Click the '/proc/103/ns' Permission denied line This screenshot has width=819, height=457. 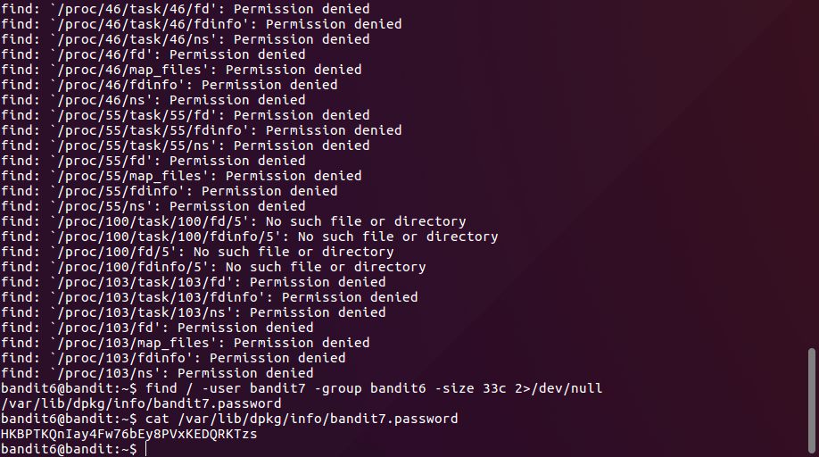(156, 373)
